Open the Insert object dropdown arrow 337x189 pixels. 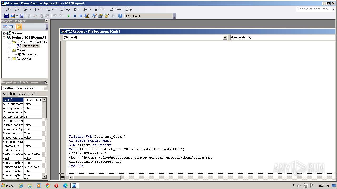tap(17, 16)
